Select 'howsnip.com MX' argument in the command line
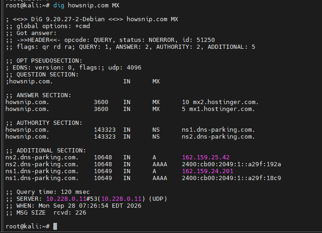The width and height of the screenshot is (322, 233). pyautogui.click(x=93, y=6)
